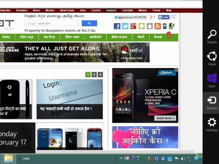Click the red Google Plus icon
The image size is (219, 164).
point(133,26)
